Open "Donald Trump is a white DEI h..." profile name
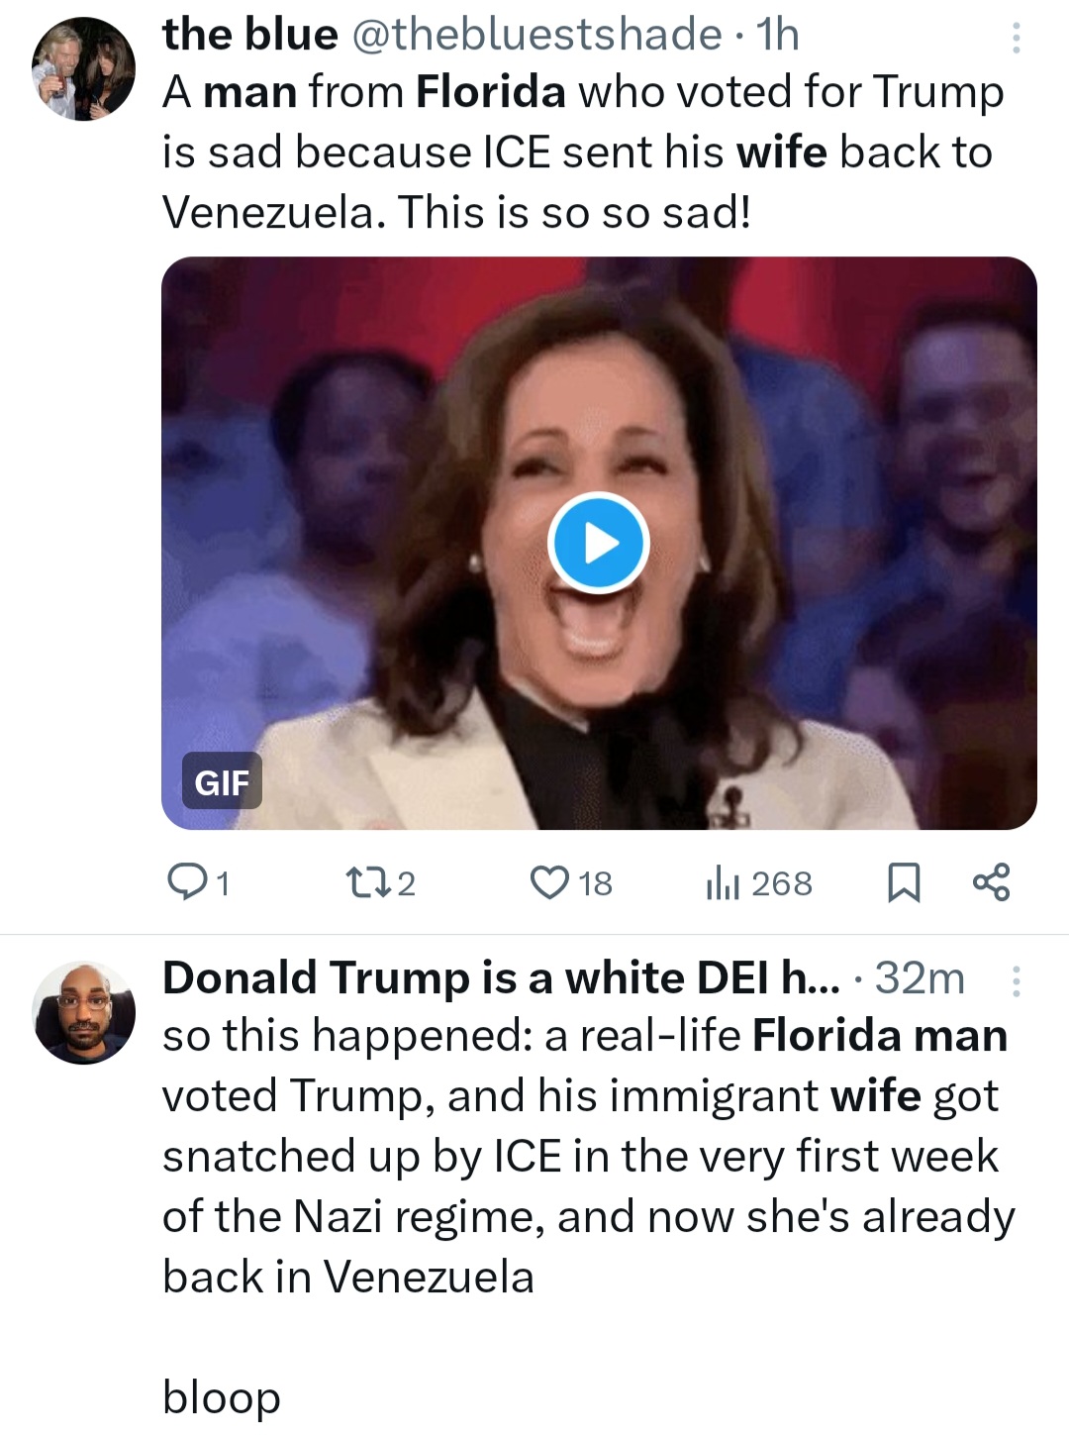The height and width of the screenshot is (1435, 1069). tap(500, 977)
